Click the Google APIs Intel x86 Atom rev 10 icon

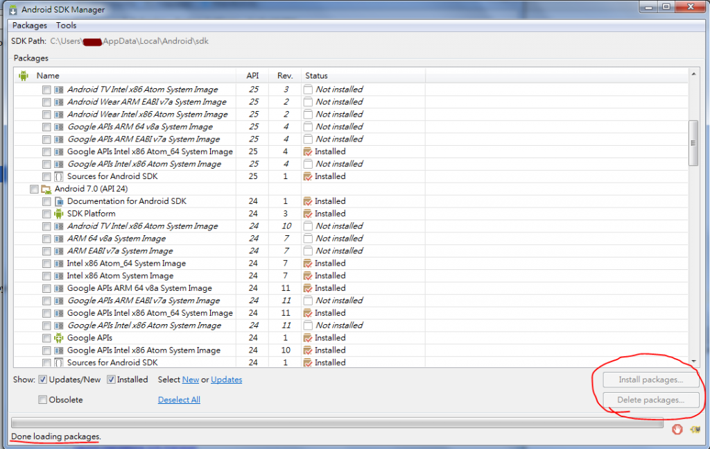coord(59,350)
